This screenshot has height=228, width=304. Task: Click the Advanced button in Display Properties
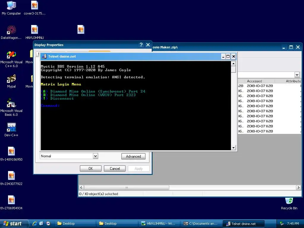coord(133,156)
